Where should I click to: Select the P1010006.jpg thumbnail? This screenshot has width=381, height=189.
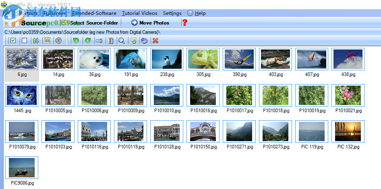click(94, 95)
